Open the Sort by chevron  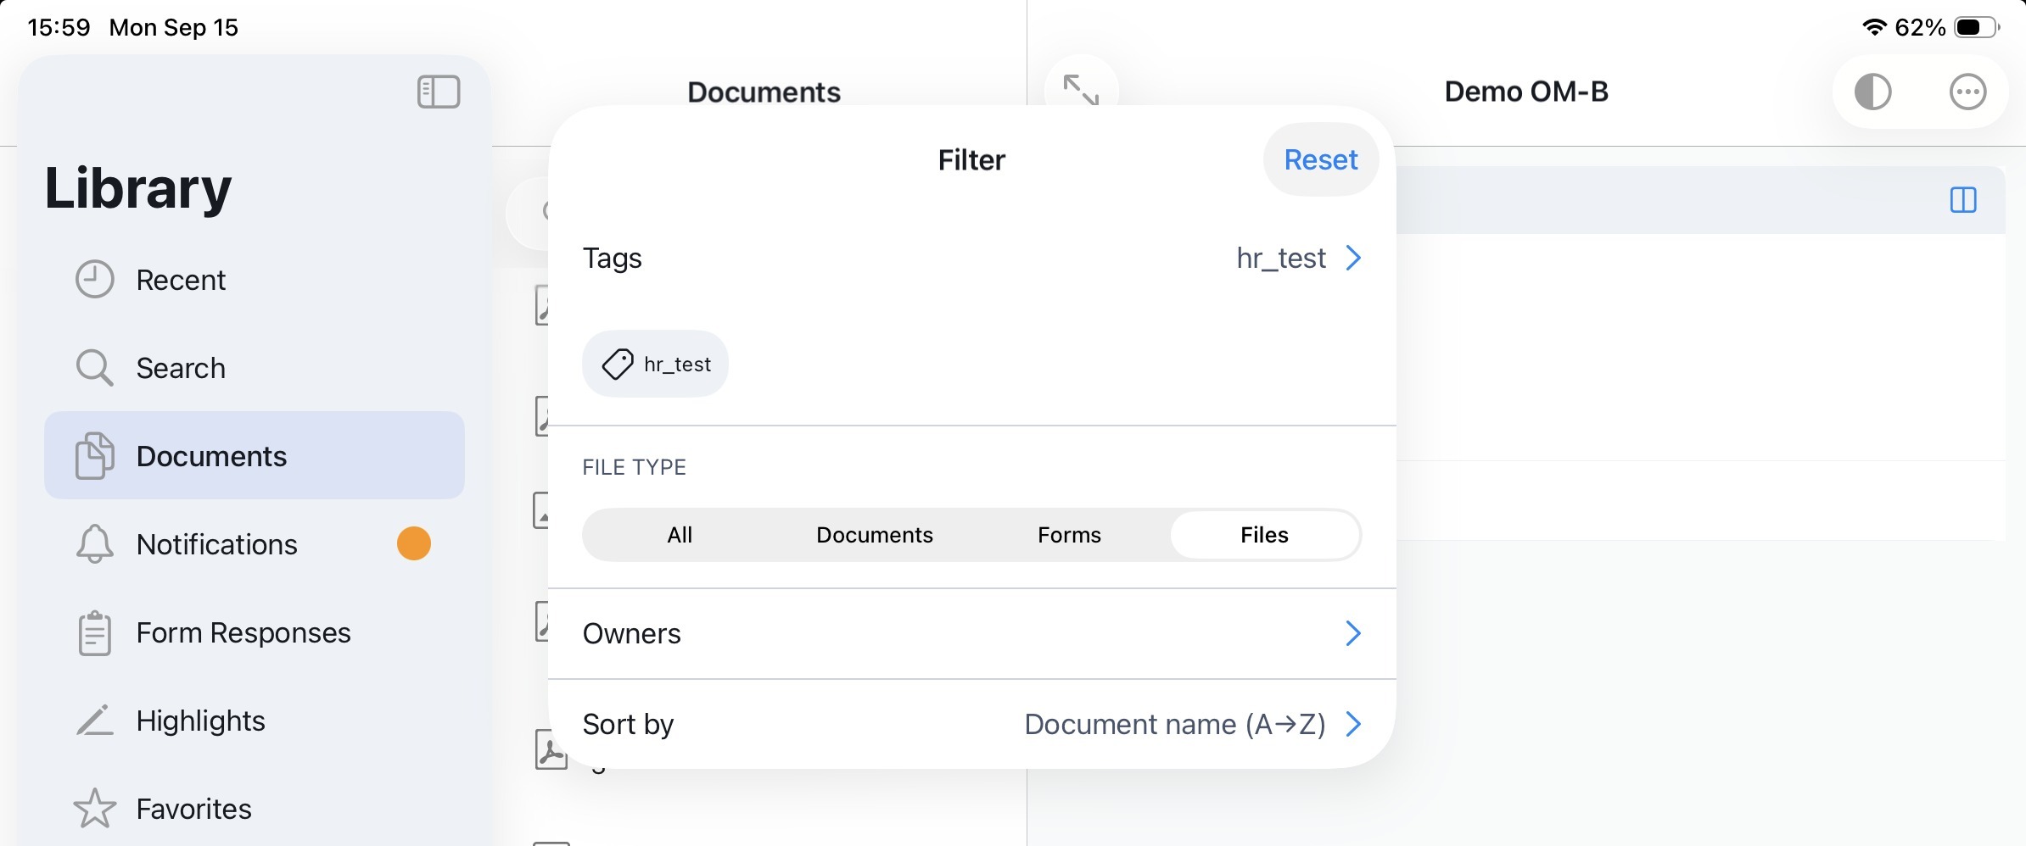(x=1353, y=724)
